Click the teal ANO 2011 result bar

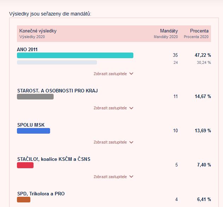75,55
